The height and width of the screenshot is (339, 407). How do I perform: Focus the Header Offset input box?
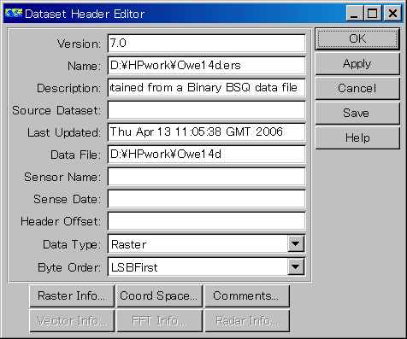pos(206,221)
